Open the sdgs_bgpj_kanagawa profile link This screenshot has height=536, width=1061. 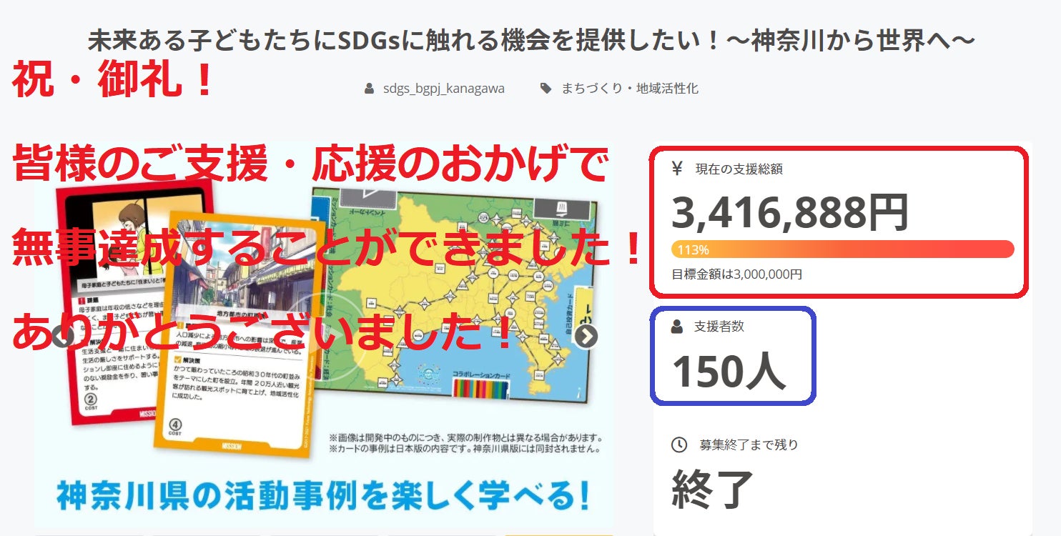(x=443, y=89)
